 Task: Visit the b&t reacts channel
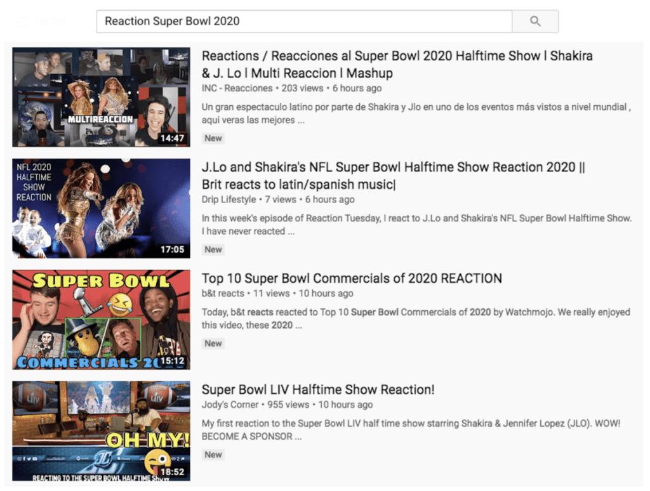tap(223, 293)
